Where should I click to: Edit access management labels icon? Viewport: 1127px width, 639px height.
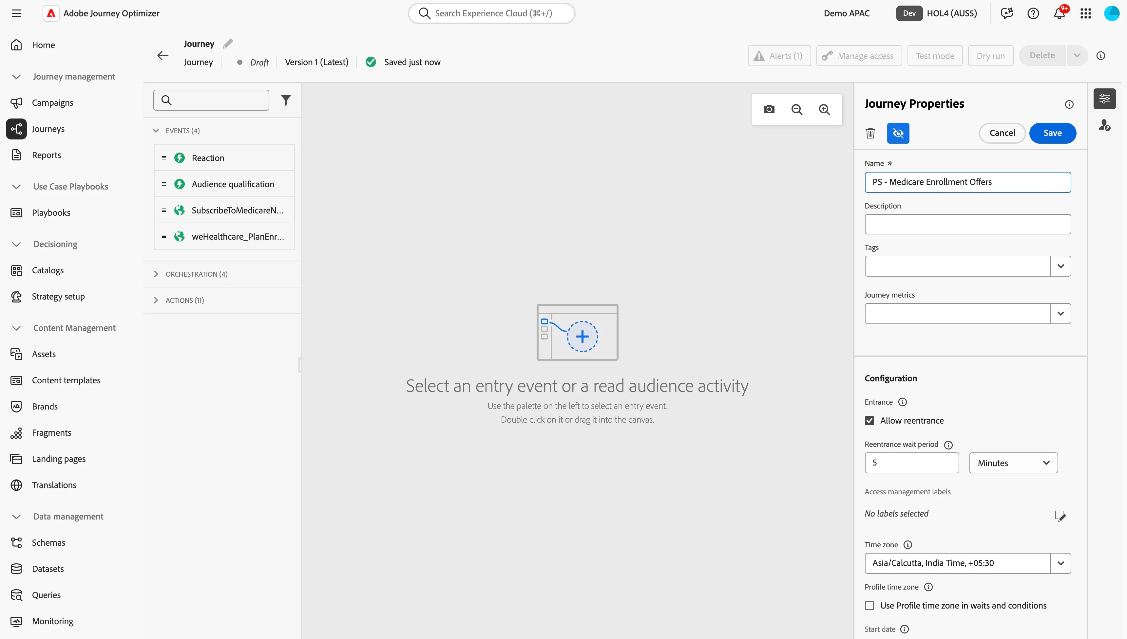pos(1060,516)
